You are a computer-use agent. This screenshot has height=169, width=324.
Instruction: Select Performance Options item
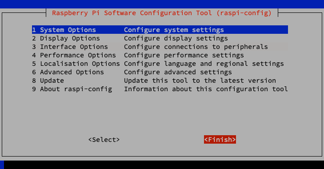click(x=160, y=55)
